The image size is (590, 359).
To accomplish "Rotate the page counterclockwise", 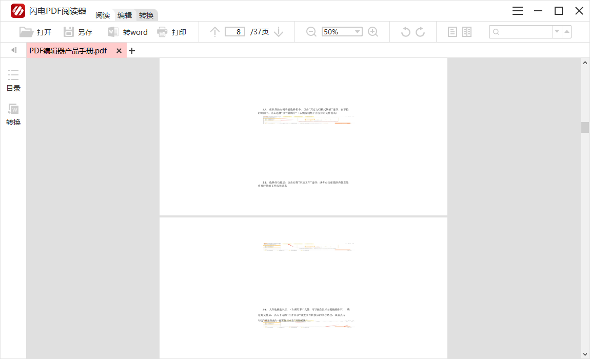I will [x=405, y=32].
